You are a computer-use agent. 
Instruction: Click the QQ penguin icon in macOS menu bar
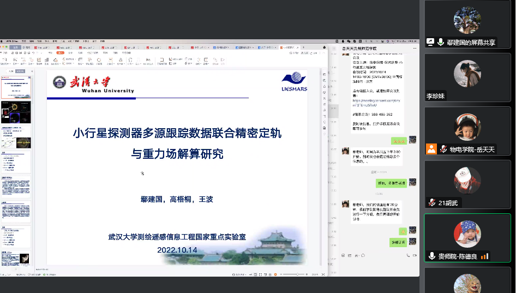343,41
